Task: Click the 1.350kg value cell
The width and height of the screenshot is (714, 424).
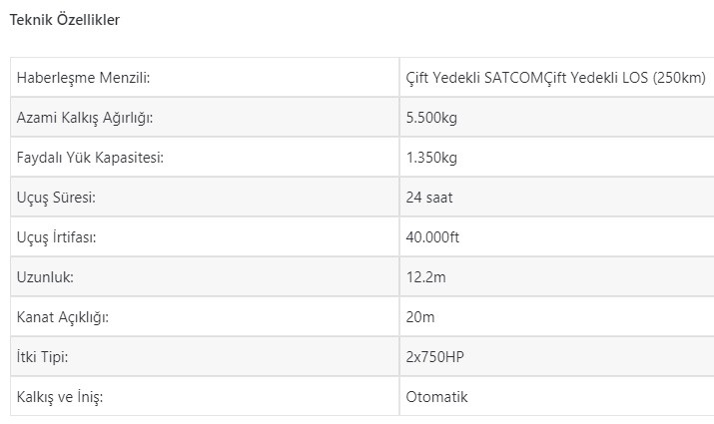Action: point(432,158)
